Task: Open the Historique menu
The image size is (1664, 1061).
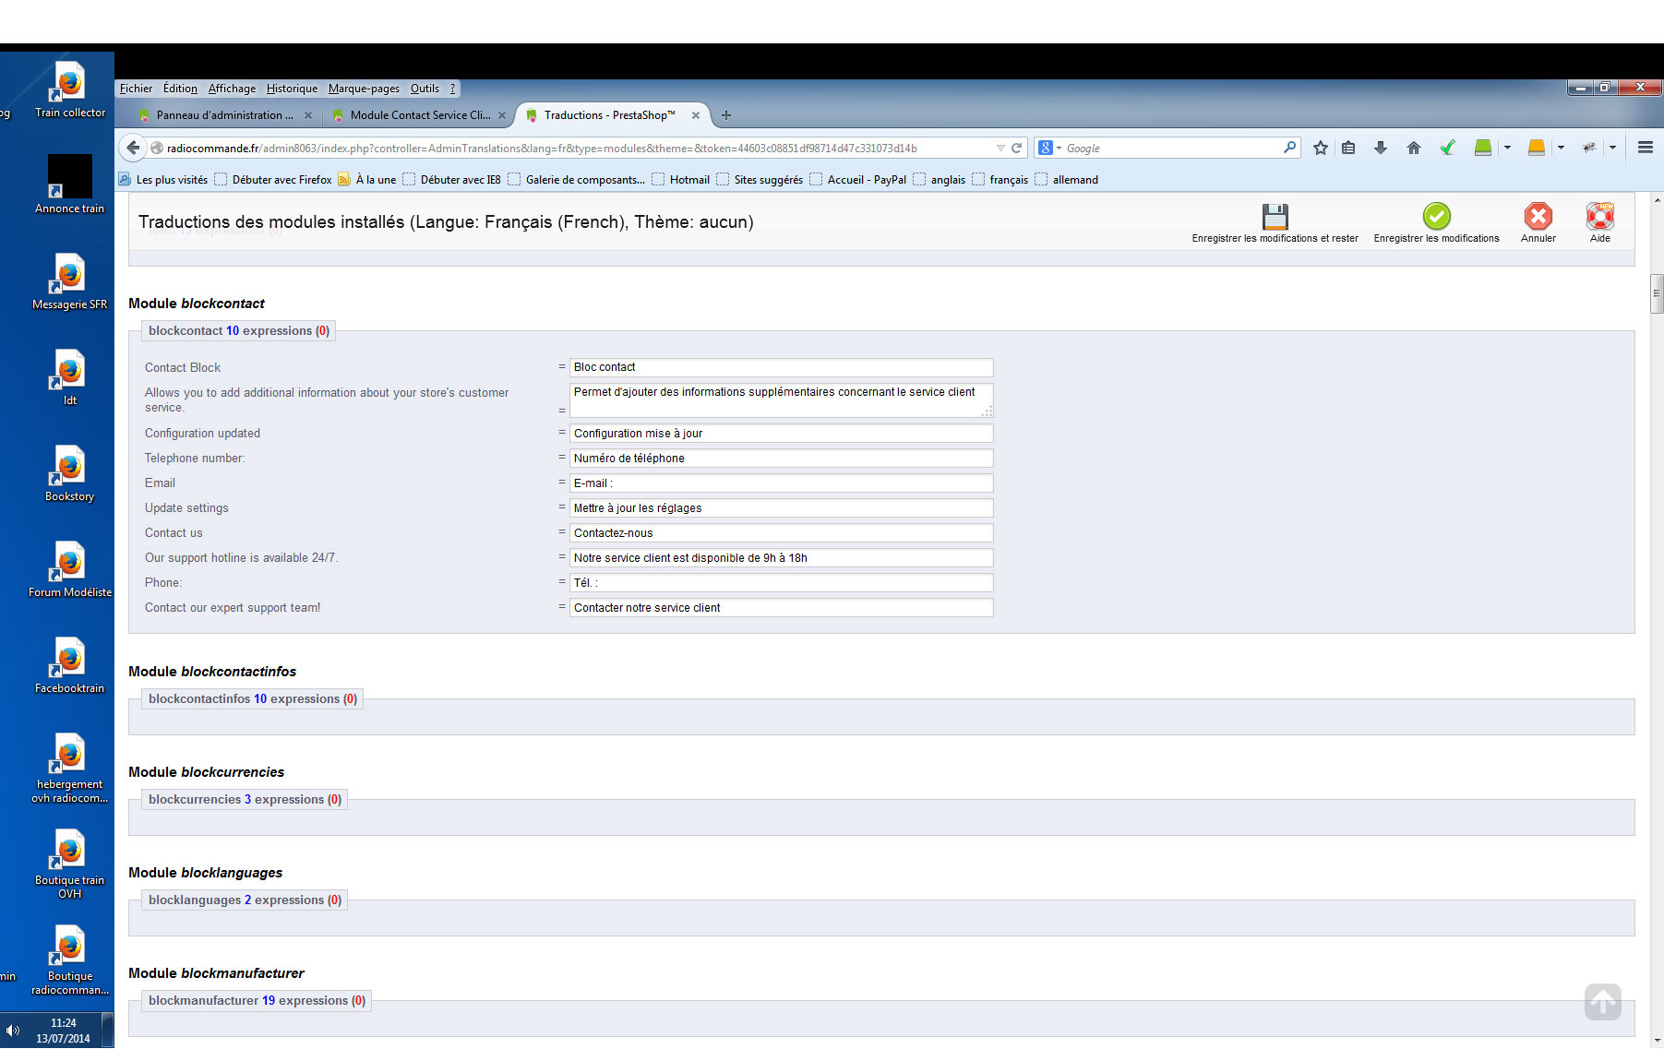Action: coord(292,89)
